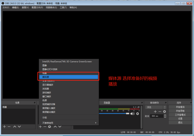This screenshot has height=136, width=194.
Task: Undock the 场景 panel with its float icon
Action: [x=35, y=103]
